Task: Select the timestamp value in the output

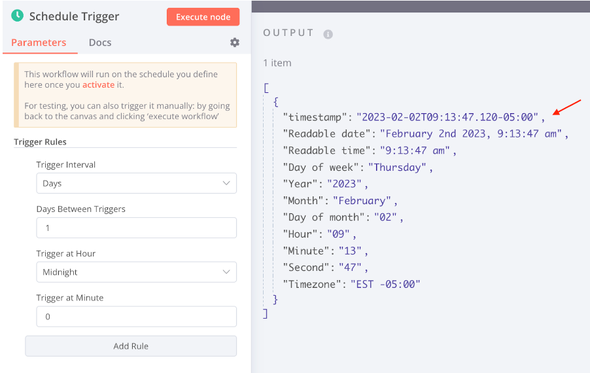Action: 447,117
